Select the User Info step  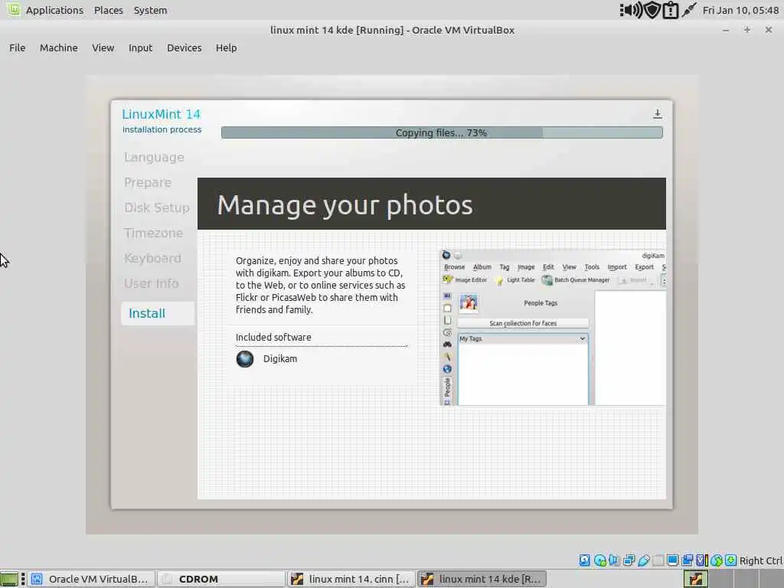pyautogui.click(x=151, y=283)
